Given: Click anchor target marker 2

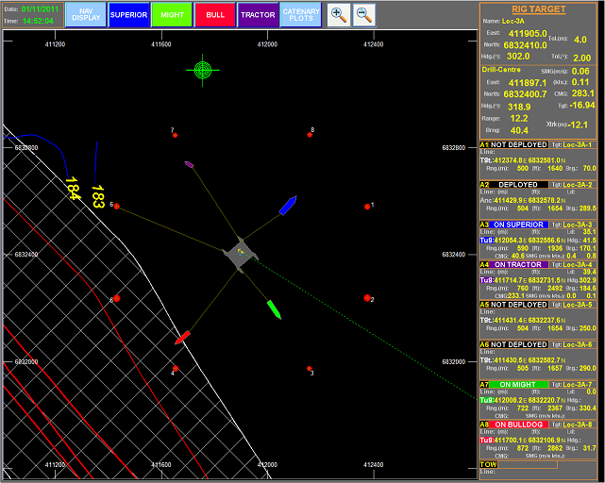Looking at the screenshot, I should coord(367,298).
